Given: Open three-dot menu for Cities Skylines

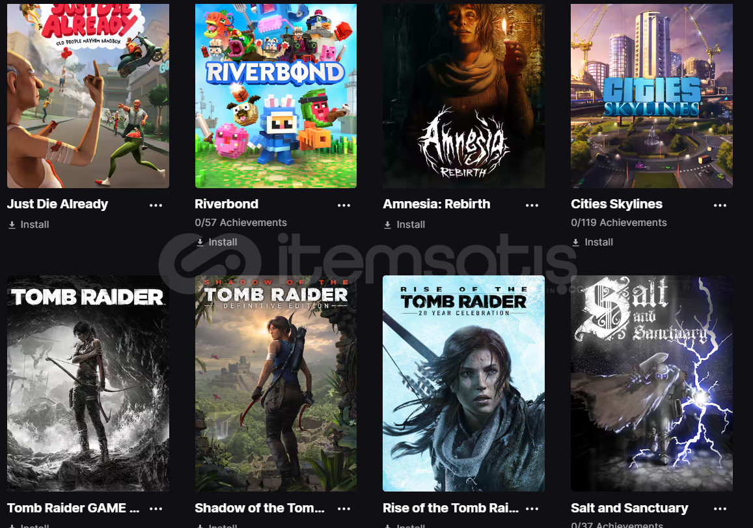Looking at the screenshot, I should pyautogui.click(x=720, y=205).
